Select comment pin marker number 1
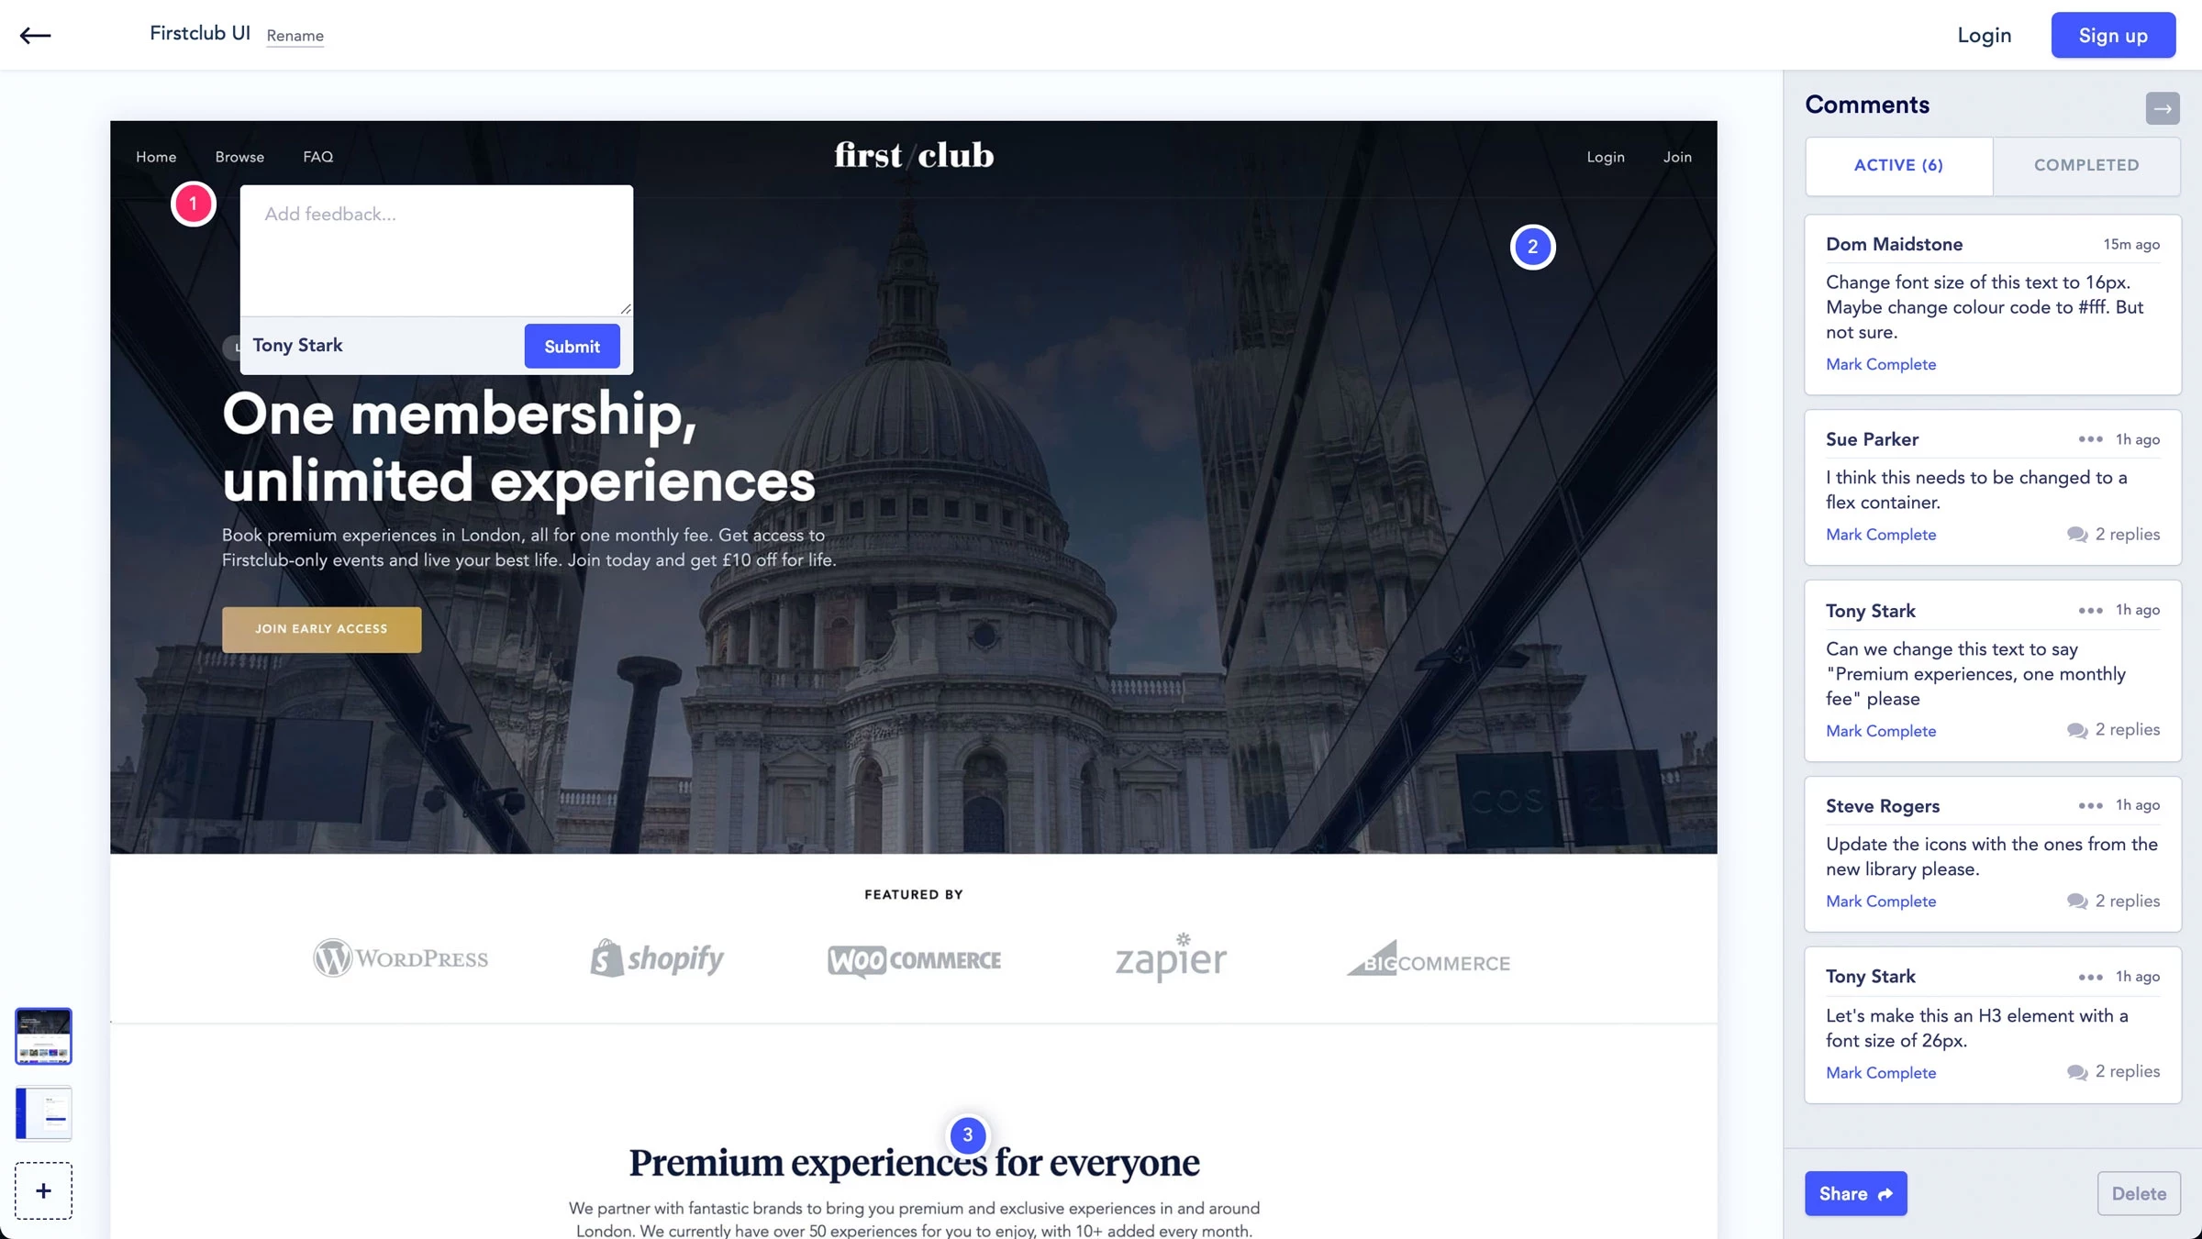2202x1239 pixels. [x=193, y=204]
